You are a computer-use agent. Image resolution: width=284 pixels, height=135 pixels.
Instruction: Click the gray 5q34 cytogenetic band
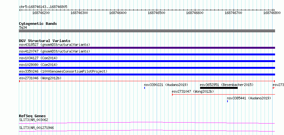point(147,31)
